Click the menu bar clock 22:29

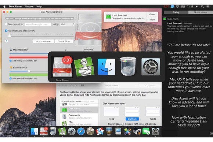coord(190,7)
